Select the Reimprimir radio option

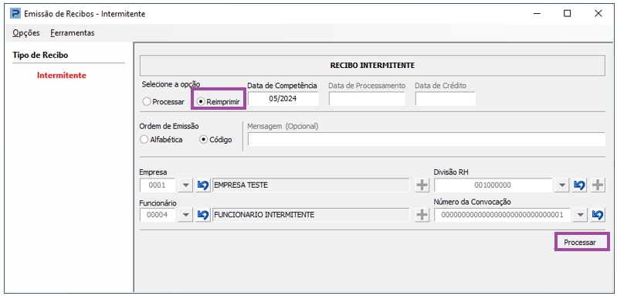pos(219,101)
